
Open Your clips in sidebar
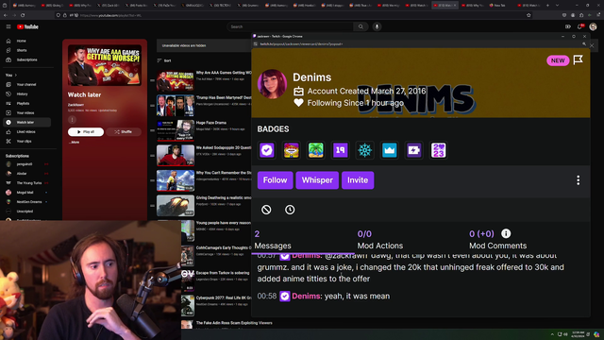tap(24, 141)
